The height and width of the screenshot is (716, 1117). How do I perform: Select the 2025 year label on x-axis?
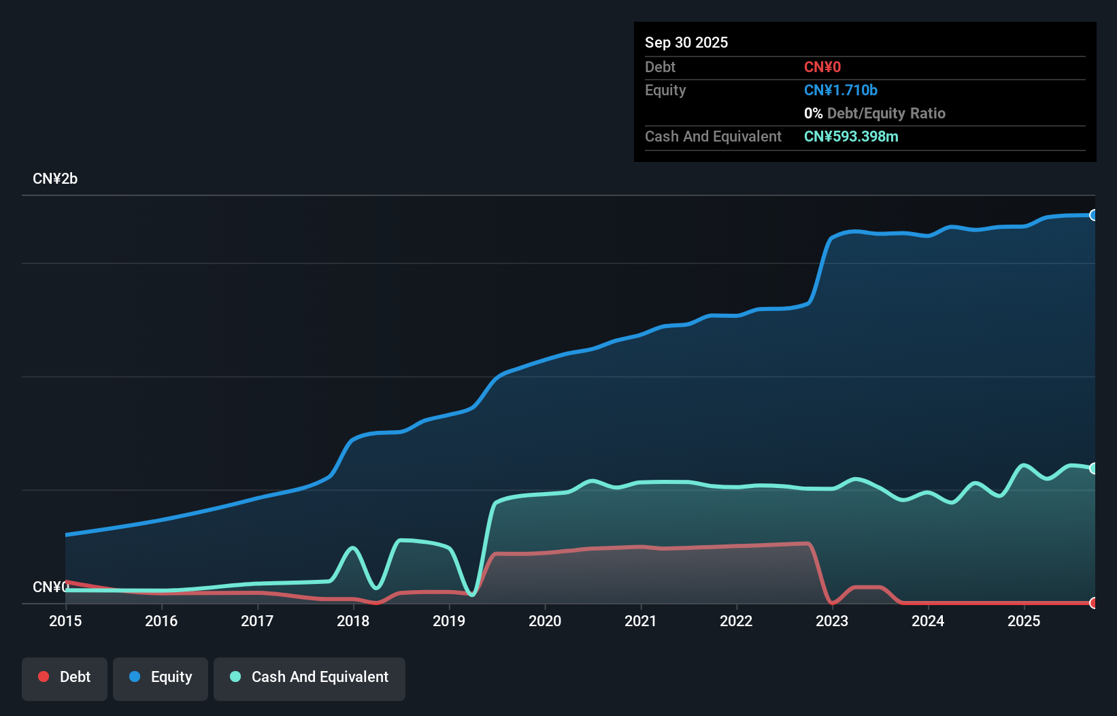pos(1025,621)
